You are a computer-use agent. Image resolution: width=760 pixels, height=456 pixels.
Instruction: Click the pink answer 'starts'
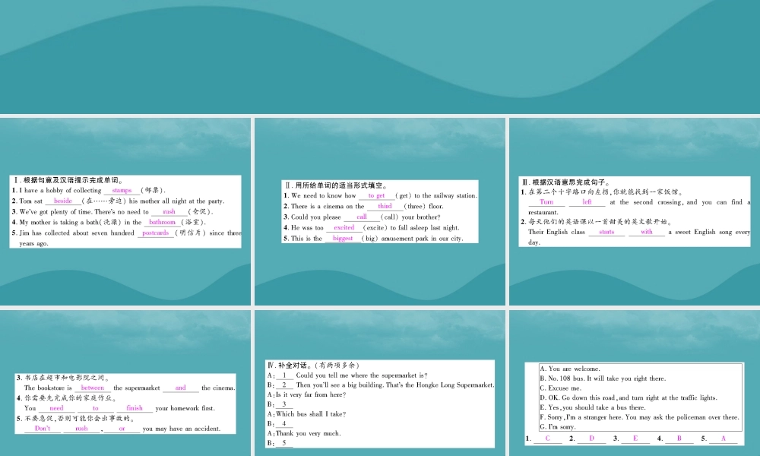point(606,232)
